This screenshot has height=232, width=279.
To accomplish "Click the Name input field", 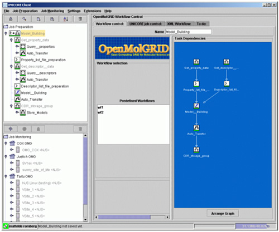I will click(189, 32).
